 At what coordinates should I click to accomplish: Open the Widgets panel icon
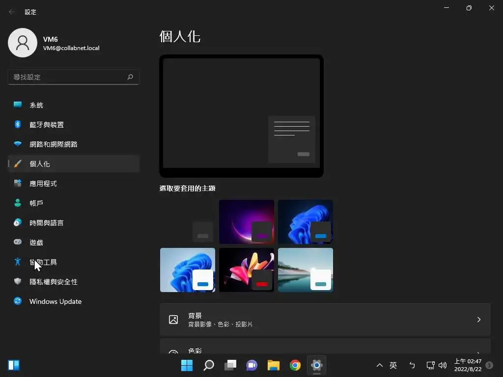(14, 365)
